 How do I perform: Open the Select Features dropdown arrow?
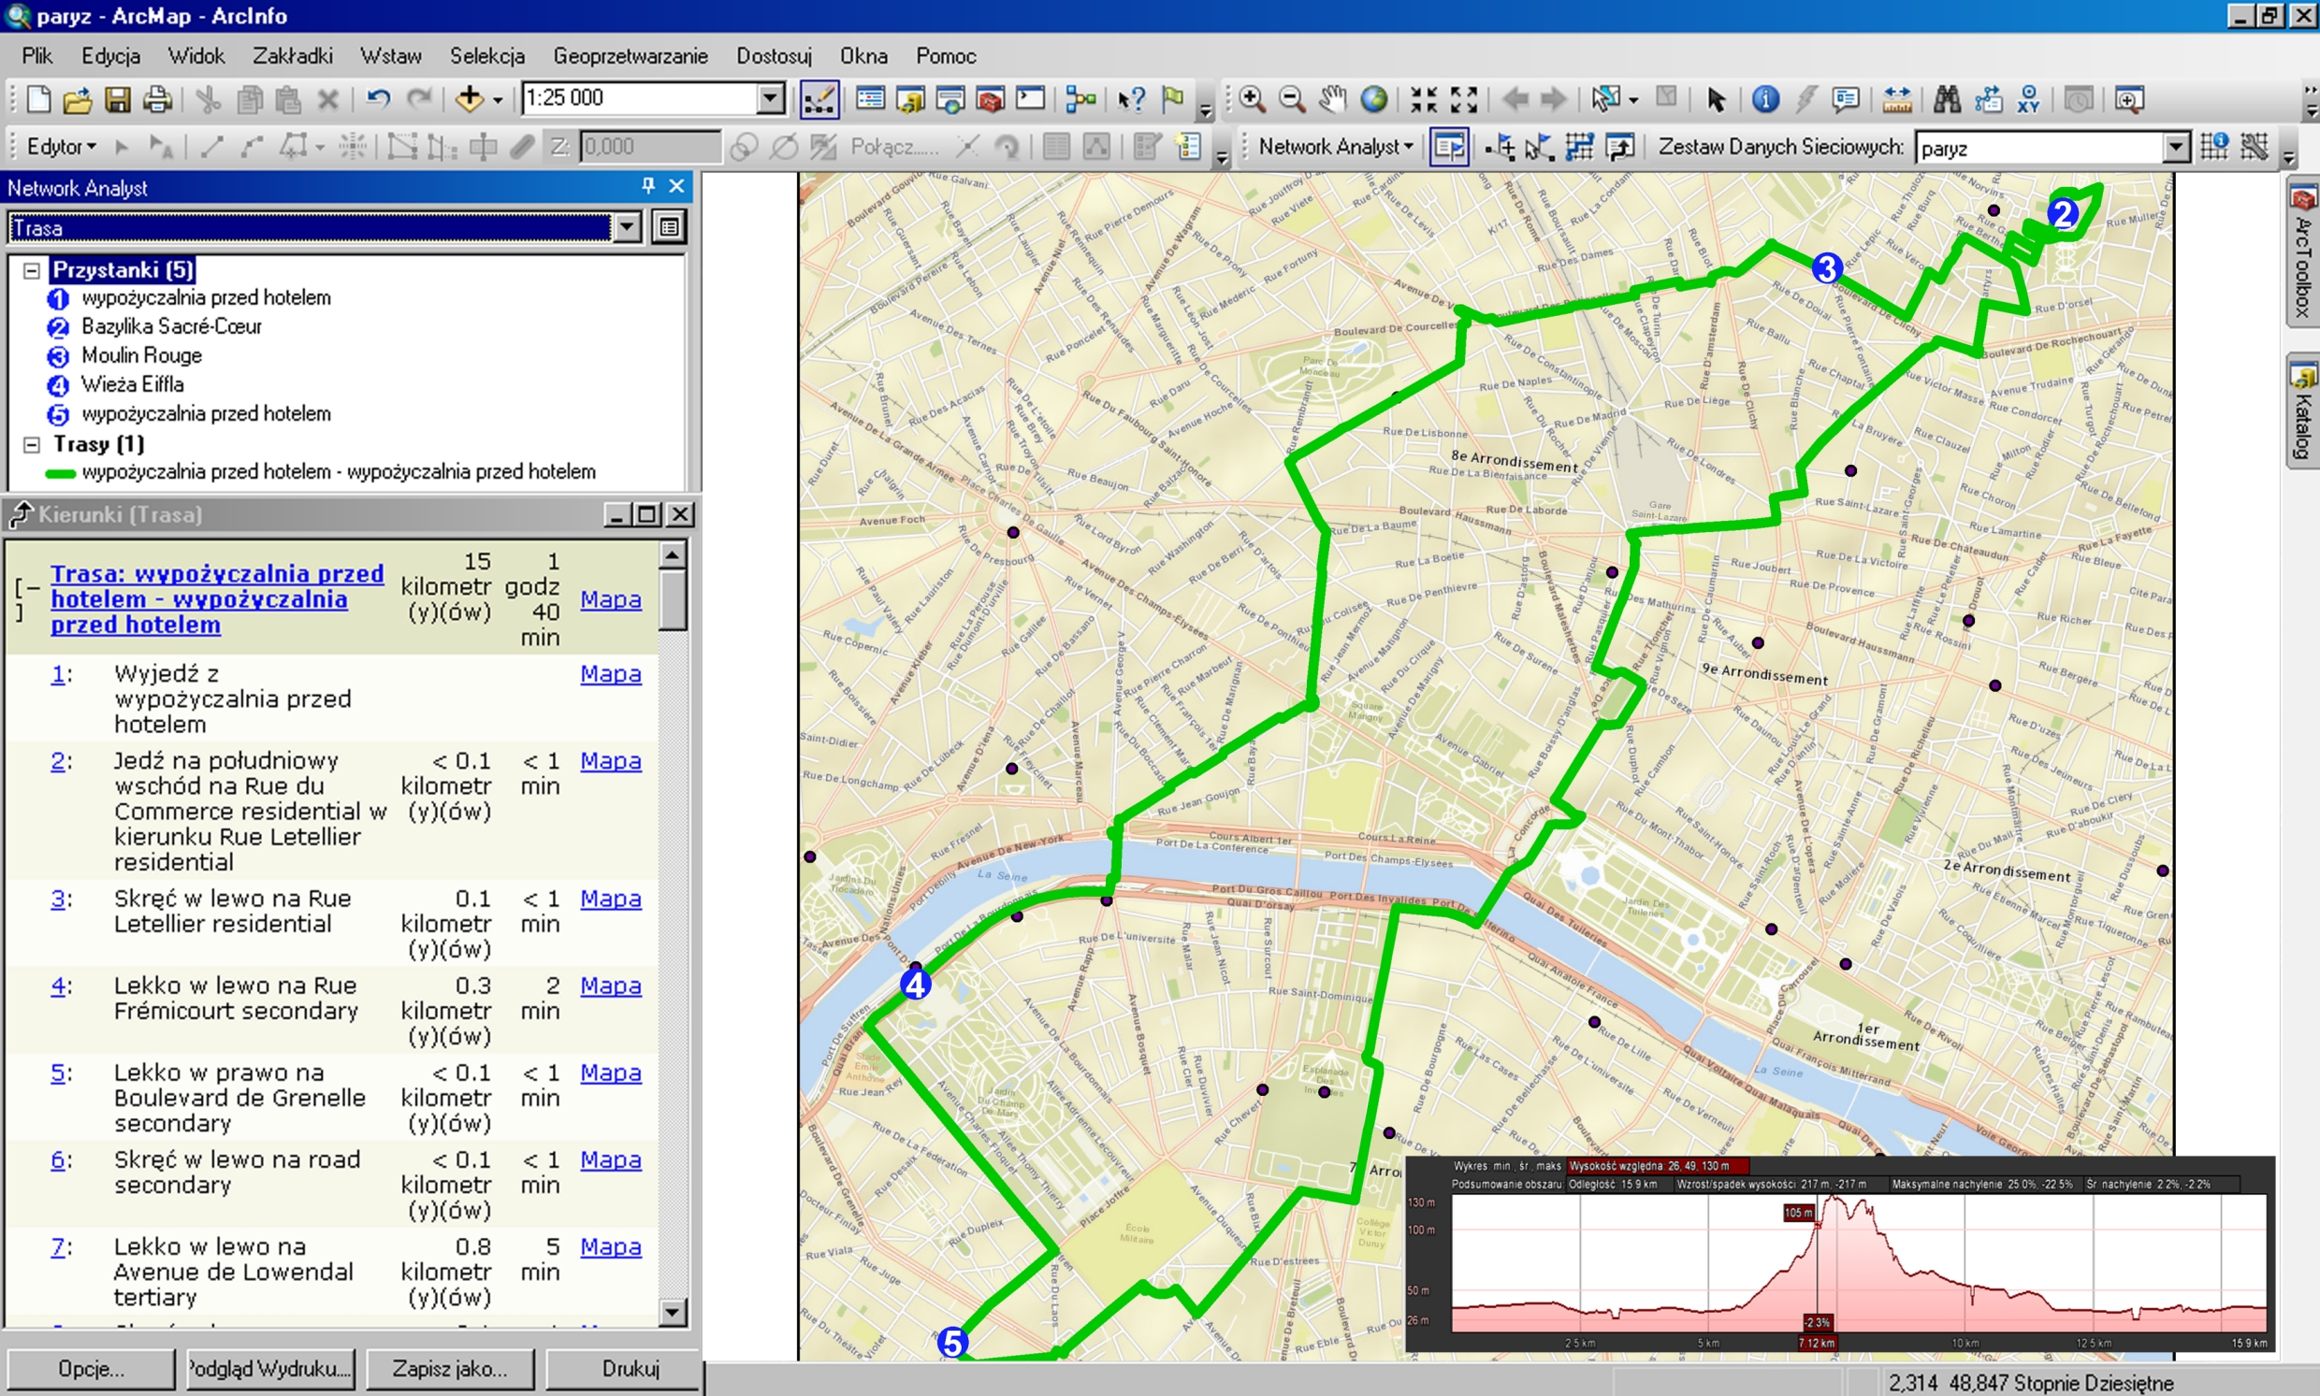pyautogui.click(x=1633, y=100)
